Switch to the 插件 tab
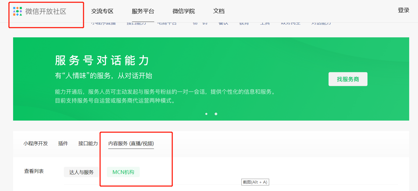418x191 pixels. point(63,144)
